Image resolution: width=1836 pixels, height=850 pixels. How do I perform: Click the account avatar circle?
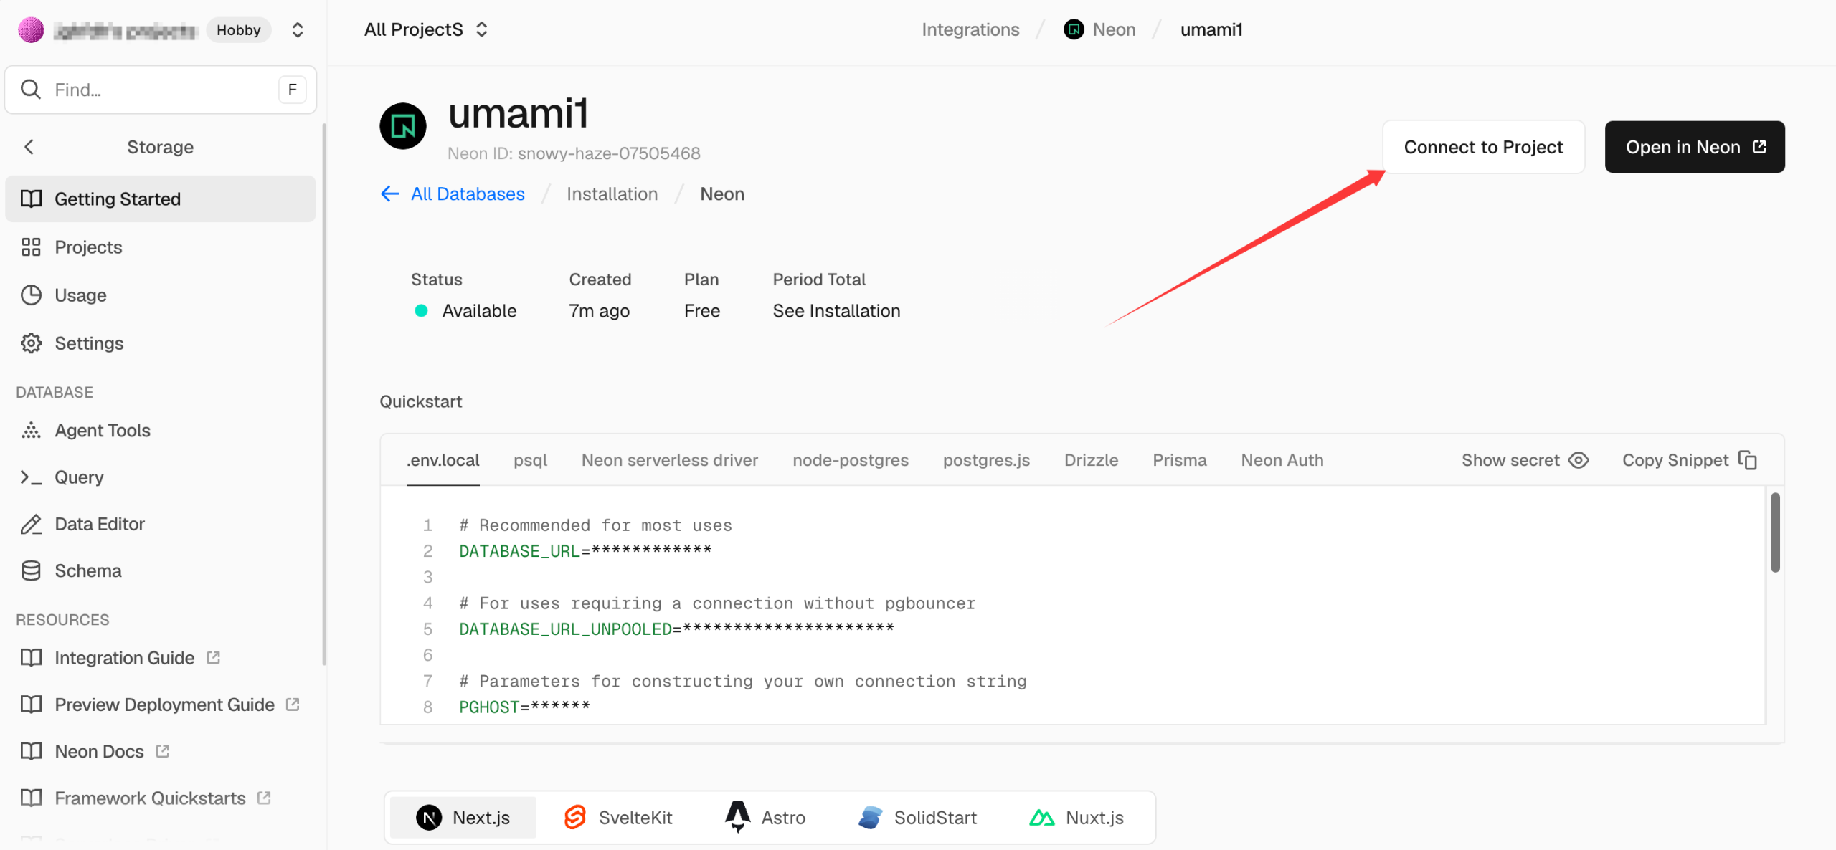click(x=31, y=30)
